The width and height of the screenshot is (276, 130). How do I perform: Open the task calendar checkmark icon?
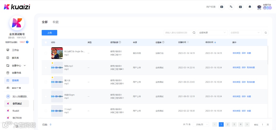[x=240, y=7]
